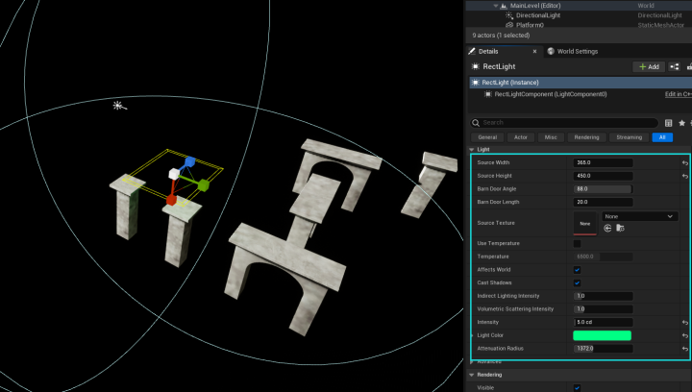Image resolution: width=692 pixels, height=392 pixels.
Task: Toggle the Affects World checkbox
Action: tap(577, 270)
